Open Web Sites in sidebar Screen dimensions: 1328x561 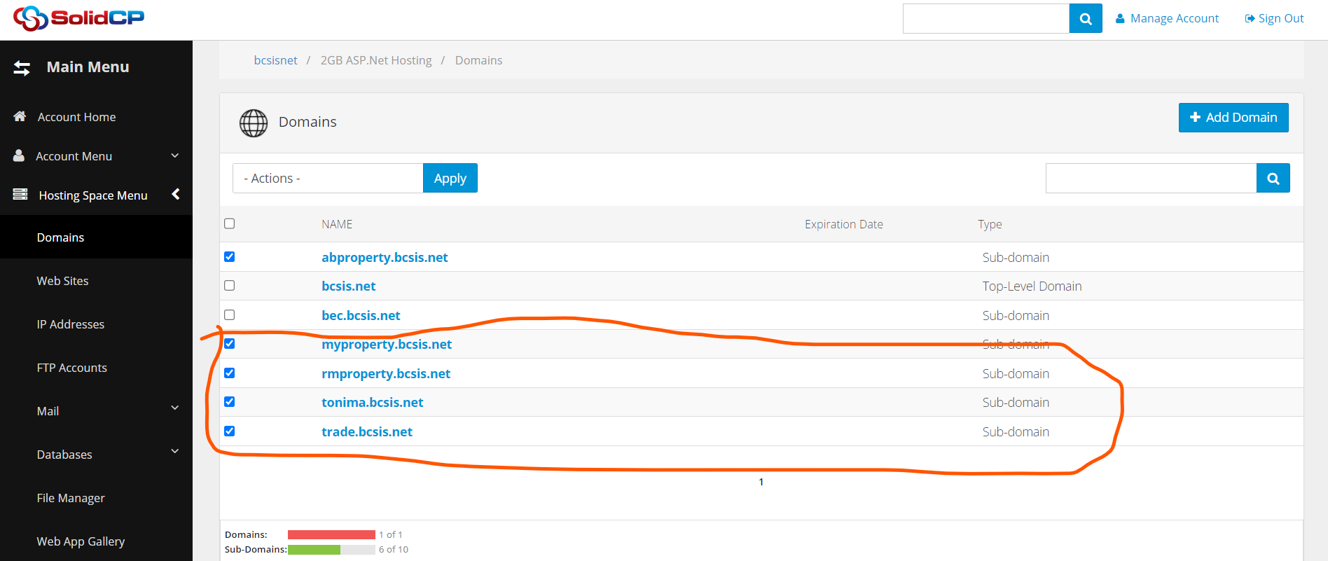(62, 281)
